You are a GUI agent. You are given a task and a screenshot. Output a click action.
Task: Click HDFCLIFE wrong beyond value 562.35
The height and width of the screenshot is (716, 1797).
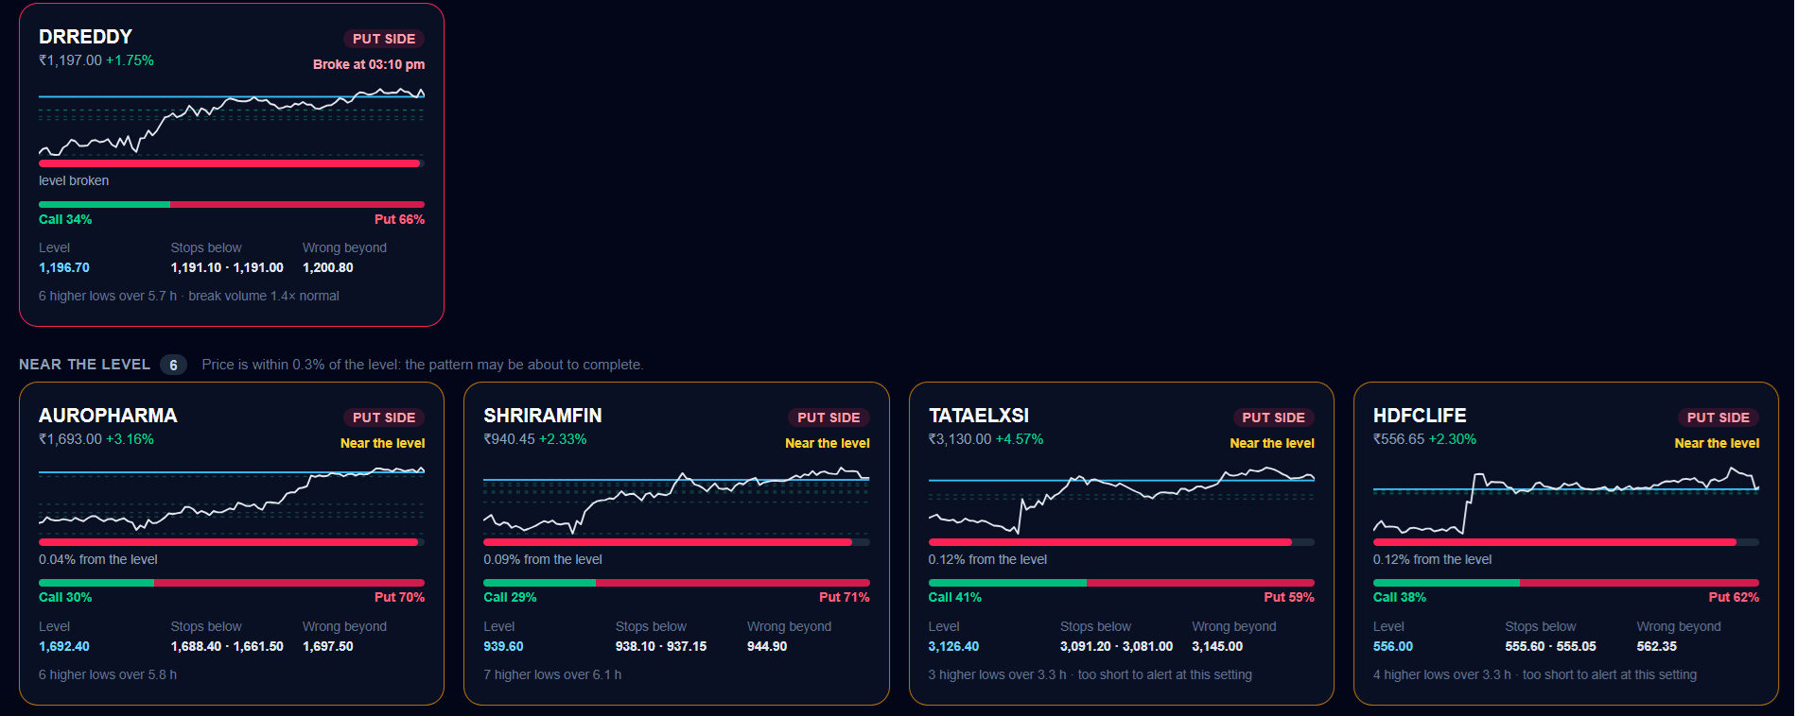click(1657, 646)
